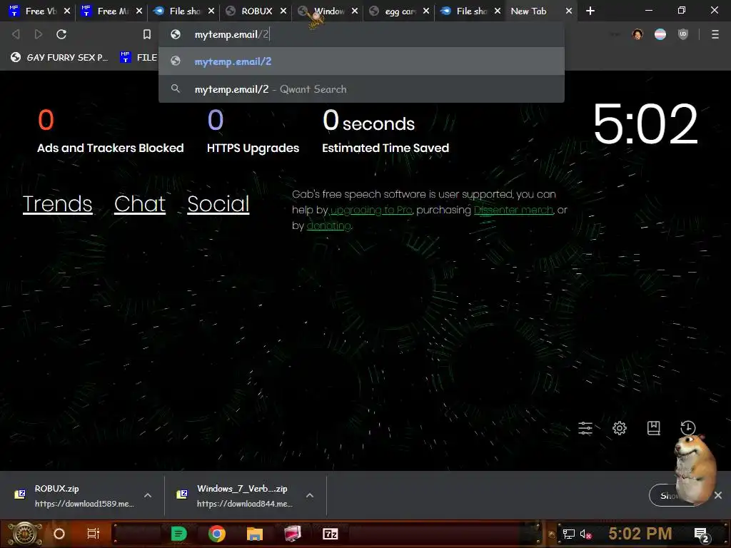Click in the address bar input
The height and width of the screenshot is (548, 731).
tap(361, 34)
